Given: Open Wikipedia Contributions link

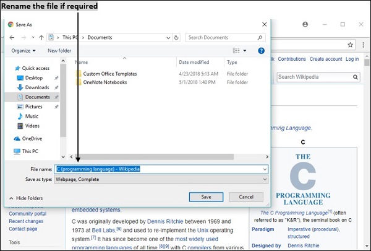Looking at the screenshot, I should click(292, 59).
